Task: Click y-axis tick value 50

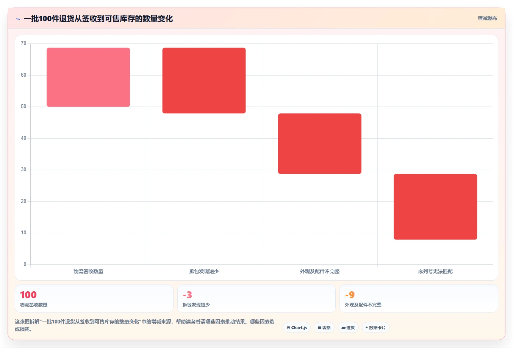Action: coord(23,107)
